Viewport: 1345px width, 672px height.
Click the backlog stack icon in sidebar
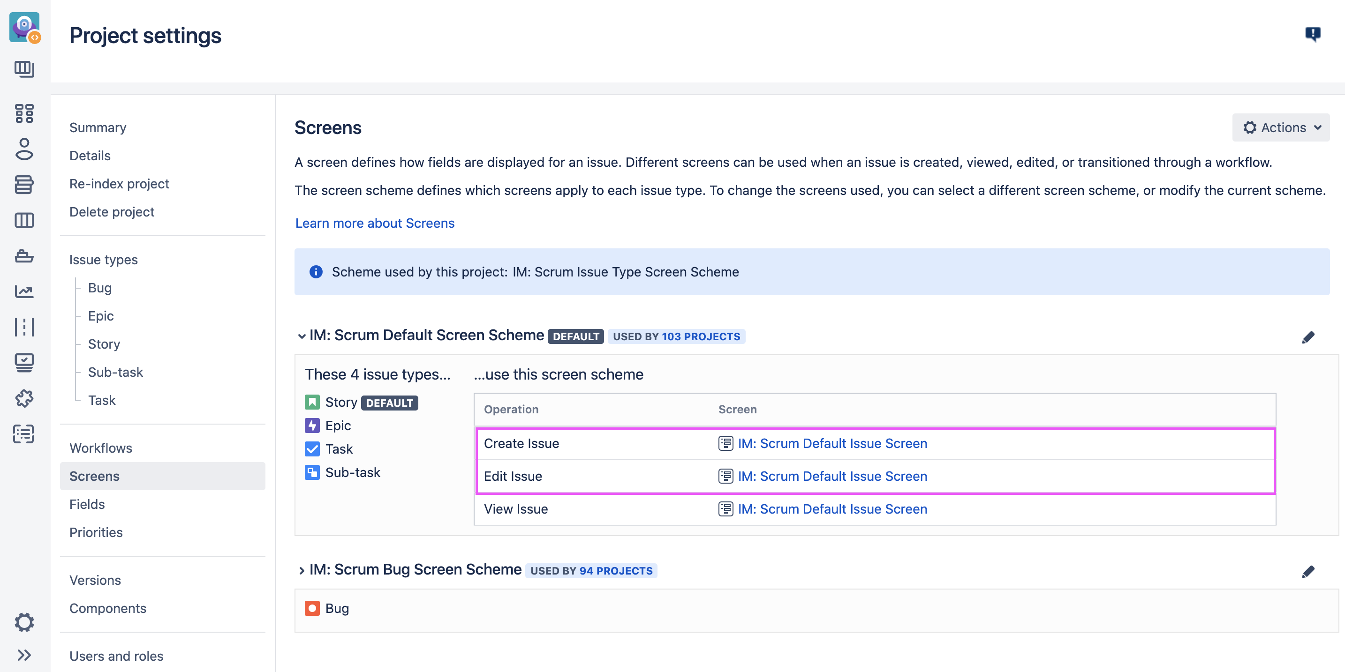[24, 184]
